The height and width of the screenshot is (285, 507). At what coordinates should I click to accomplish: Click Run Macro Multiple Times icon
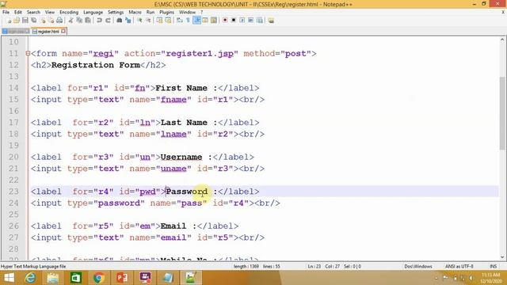point(250,21)
